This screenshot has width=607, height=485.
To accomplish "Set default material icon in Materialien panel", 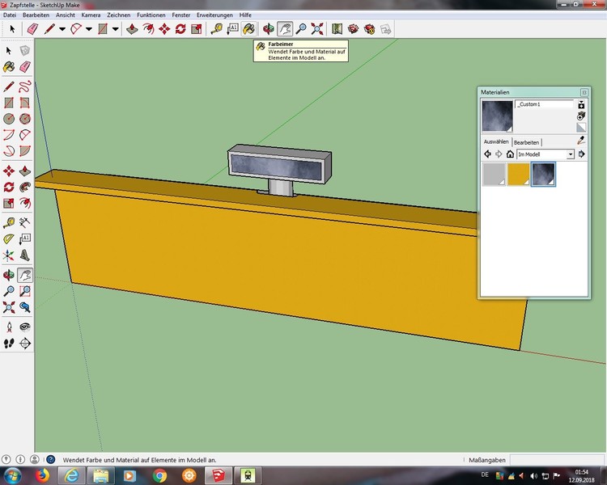I will (x=581, y=127).
